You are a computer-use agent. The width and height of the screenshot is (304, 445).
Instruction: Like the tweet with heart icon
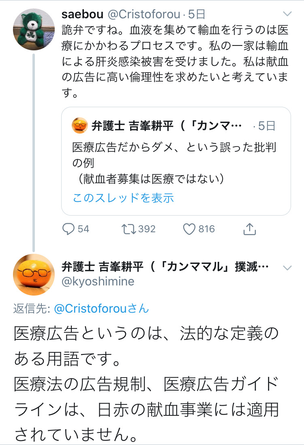pos(190,229)
